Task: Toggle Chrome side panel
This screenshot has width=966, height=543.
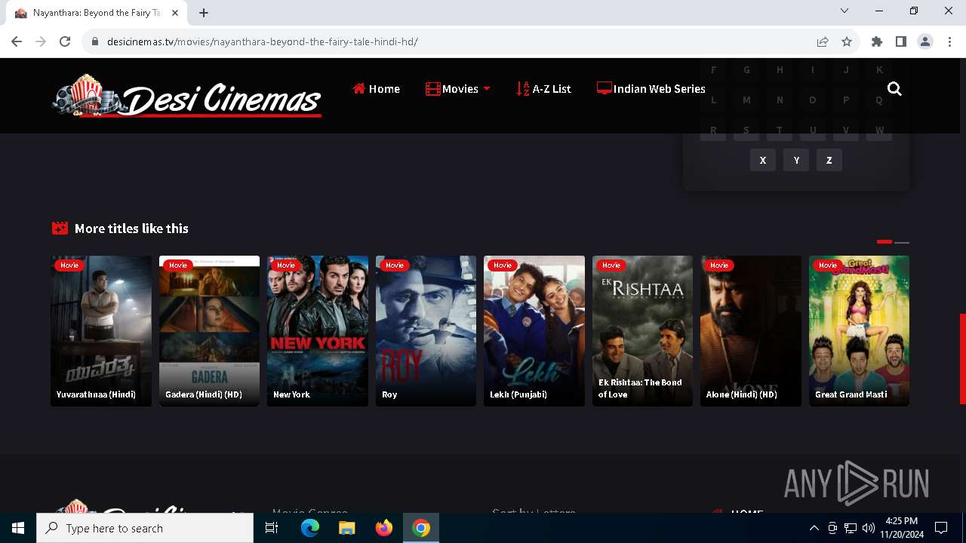Action: 901,41
